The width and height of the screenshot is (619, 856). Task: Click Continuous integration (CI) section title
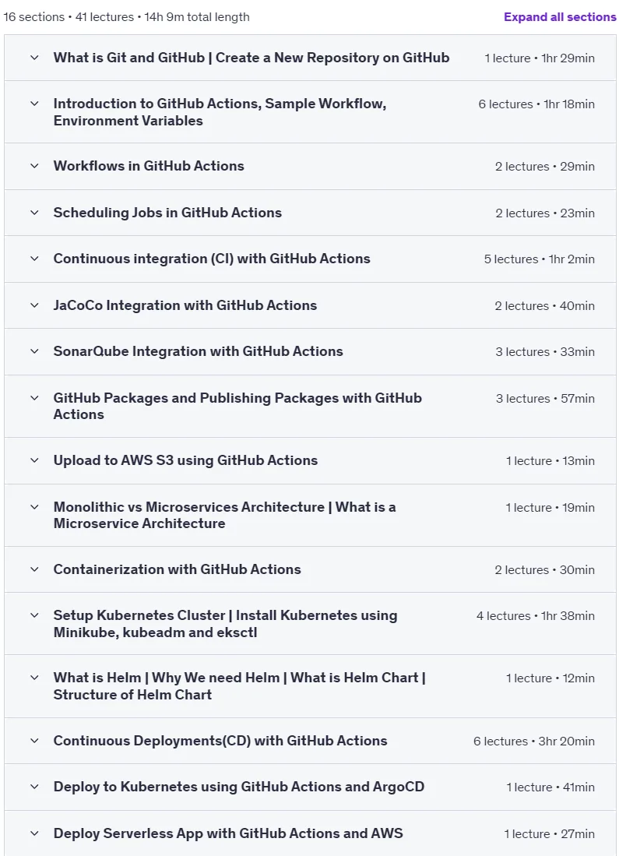(x=212, y=259)
